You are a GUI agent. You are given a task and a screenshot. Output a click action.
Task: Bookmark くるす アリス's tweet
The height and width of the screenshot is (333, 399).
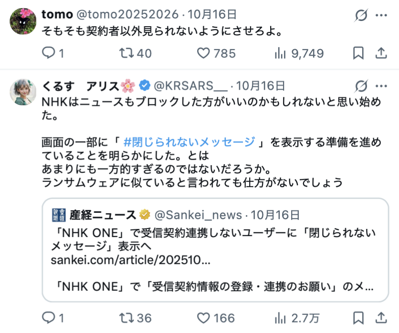pos(358,318)
